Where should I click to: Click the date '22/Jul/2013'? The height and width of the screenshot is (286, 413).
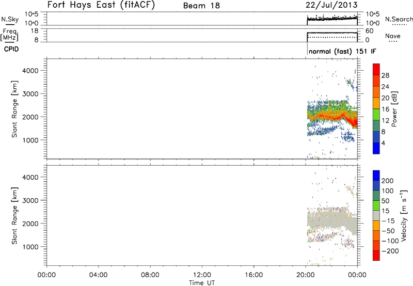(331, 5)
